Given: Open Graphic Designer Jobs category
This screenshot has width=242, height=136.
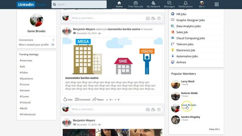Looking at the screenshot, I should pos(191,20).
